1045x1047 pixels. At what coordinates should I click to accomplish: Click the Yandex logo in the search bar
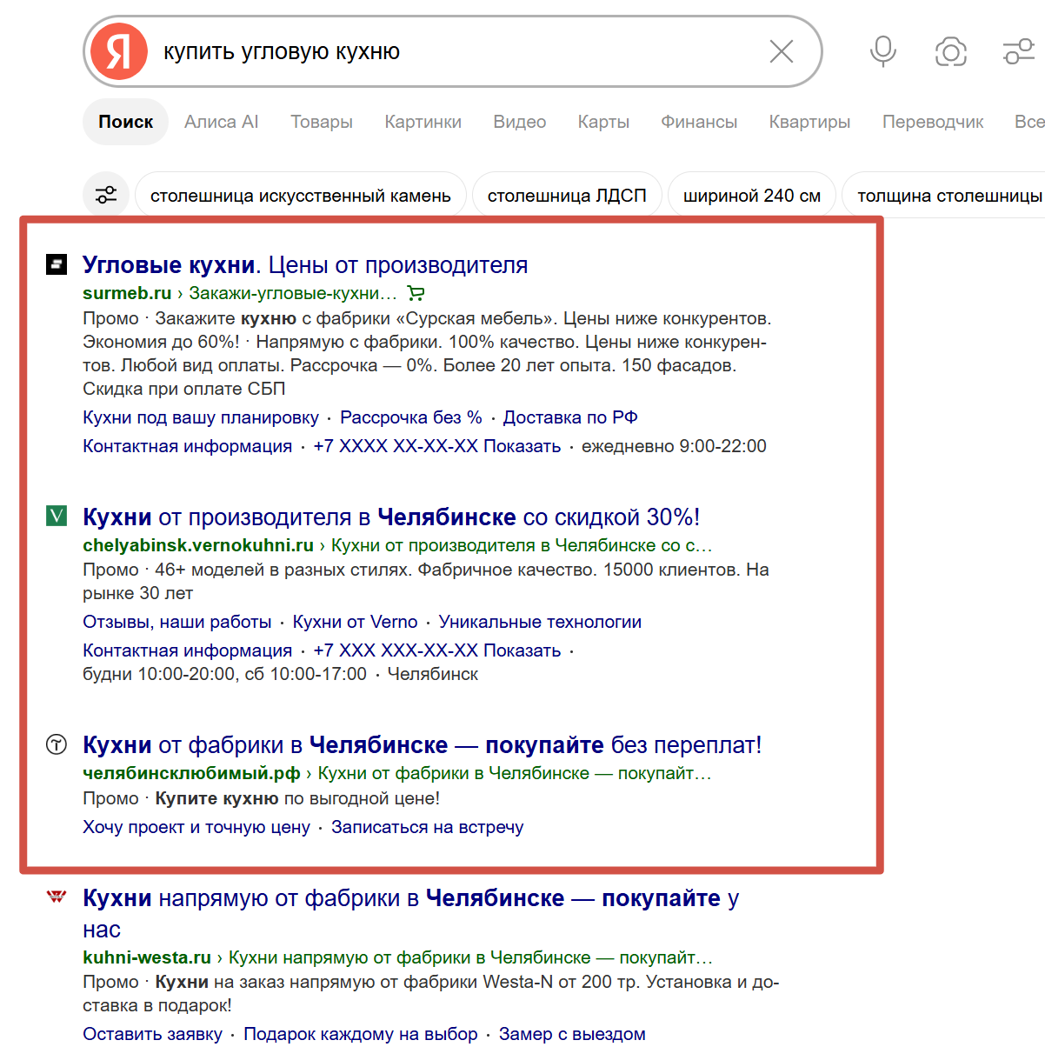119,51
